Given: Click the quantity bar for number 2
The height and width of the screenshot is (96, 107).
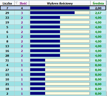Looking at the screenshot, I should click(x=60, y=93).
